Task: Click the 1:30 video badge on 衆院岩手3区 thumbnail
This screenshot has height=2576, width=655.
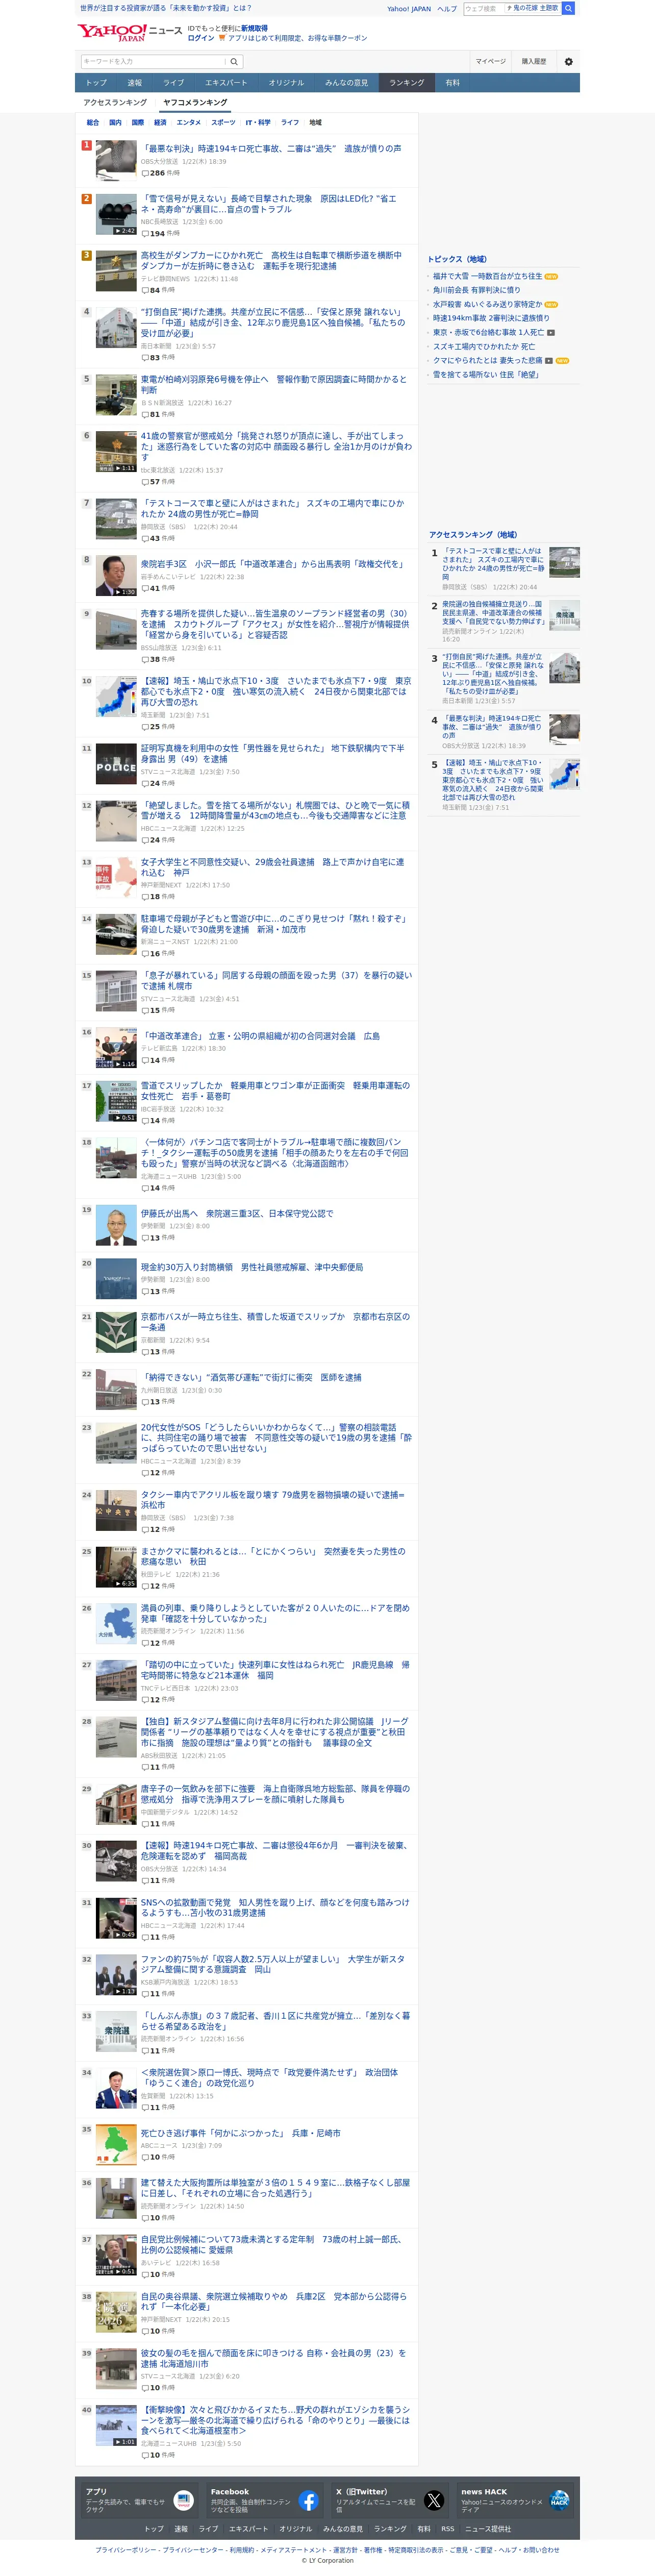Action: coord(124,592)
